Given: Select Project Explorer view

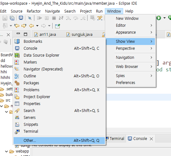Looking at the screenshot, I should (x=59, y=97).
